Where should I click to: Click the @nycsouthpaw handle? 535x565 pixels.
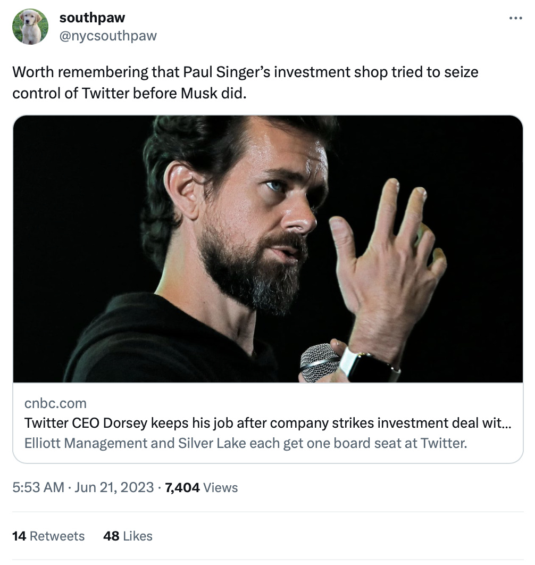coord(108,36)
